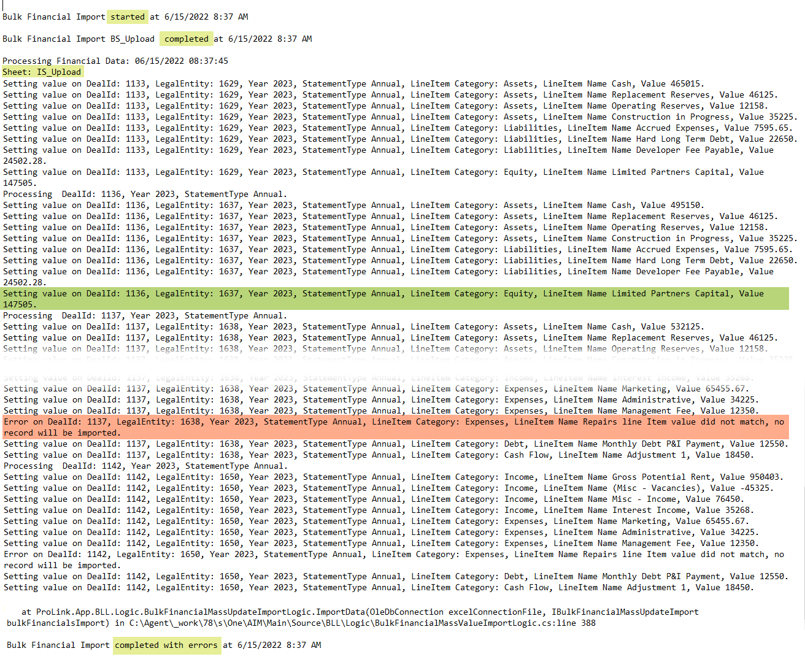Click DealId 1142 Management Fee Value 12350 line
Screen dimensions: 805x662
[x=381, y=543]
